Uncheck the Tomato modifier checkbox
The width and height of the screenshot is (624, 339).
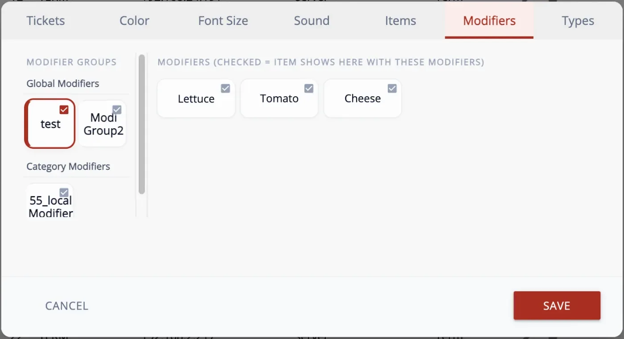[x=308, y=88]
